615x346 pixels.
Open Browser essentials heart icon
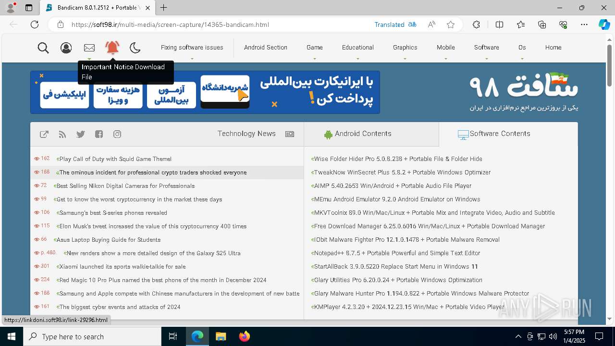[x=563, y=25]
